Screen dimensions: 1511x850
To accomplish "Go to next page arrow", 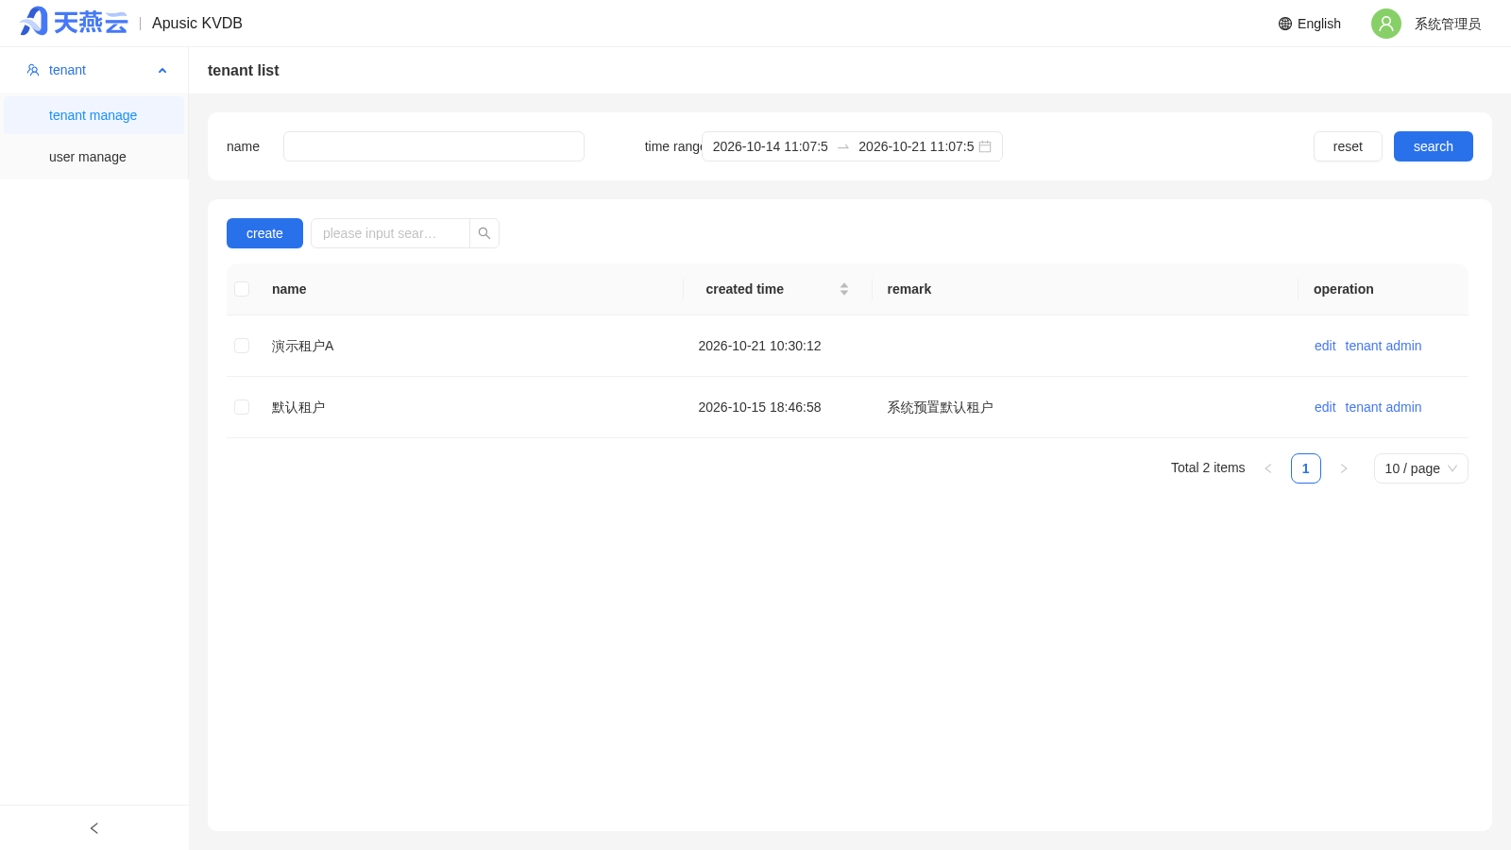I will coord(1344,468).
